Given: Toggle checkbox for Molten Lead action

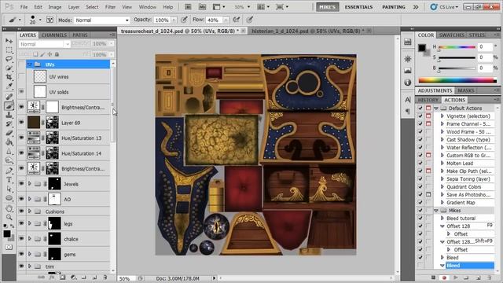Looking at the screenshot, I should point(420,163).
